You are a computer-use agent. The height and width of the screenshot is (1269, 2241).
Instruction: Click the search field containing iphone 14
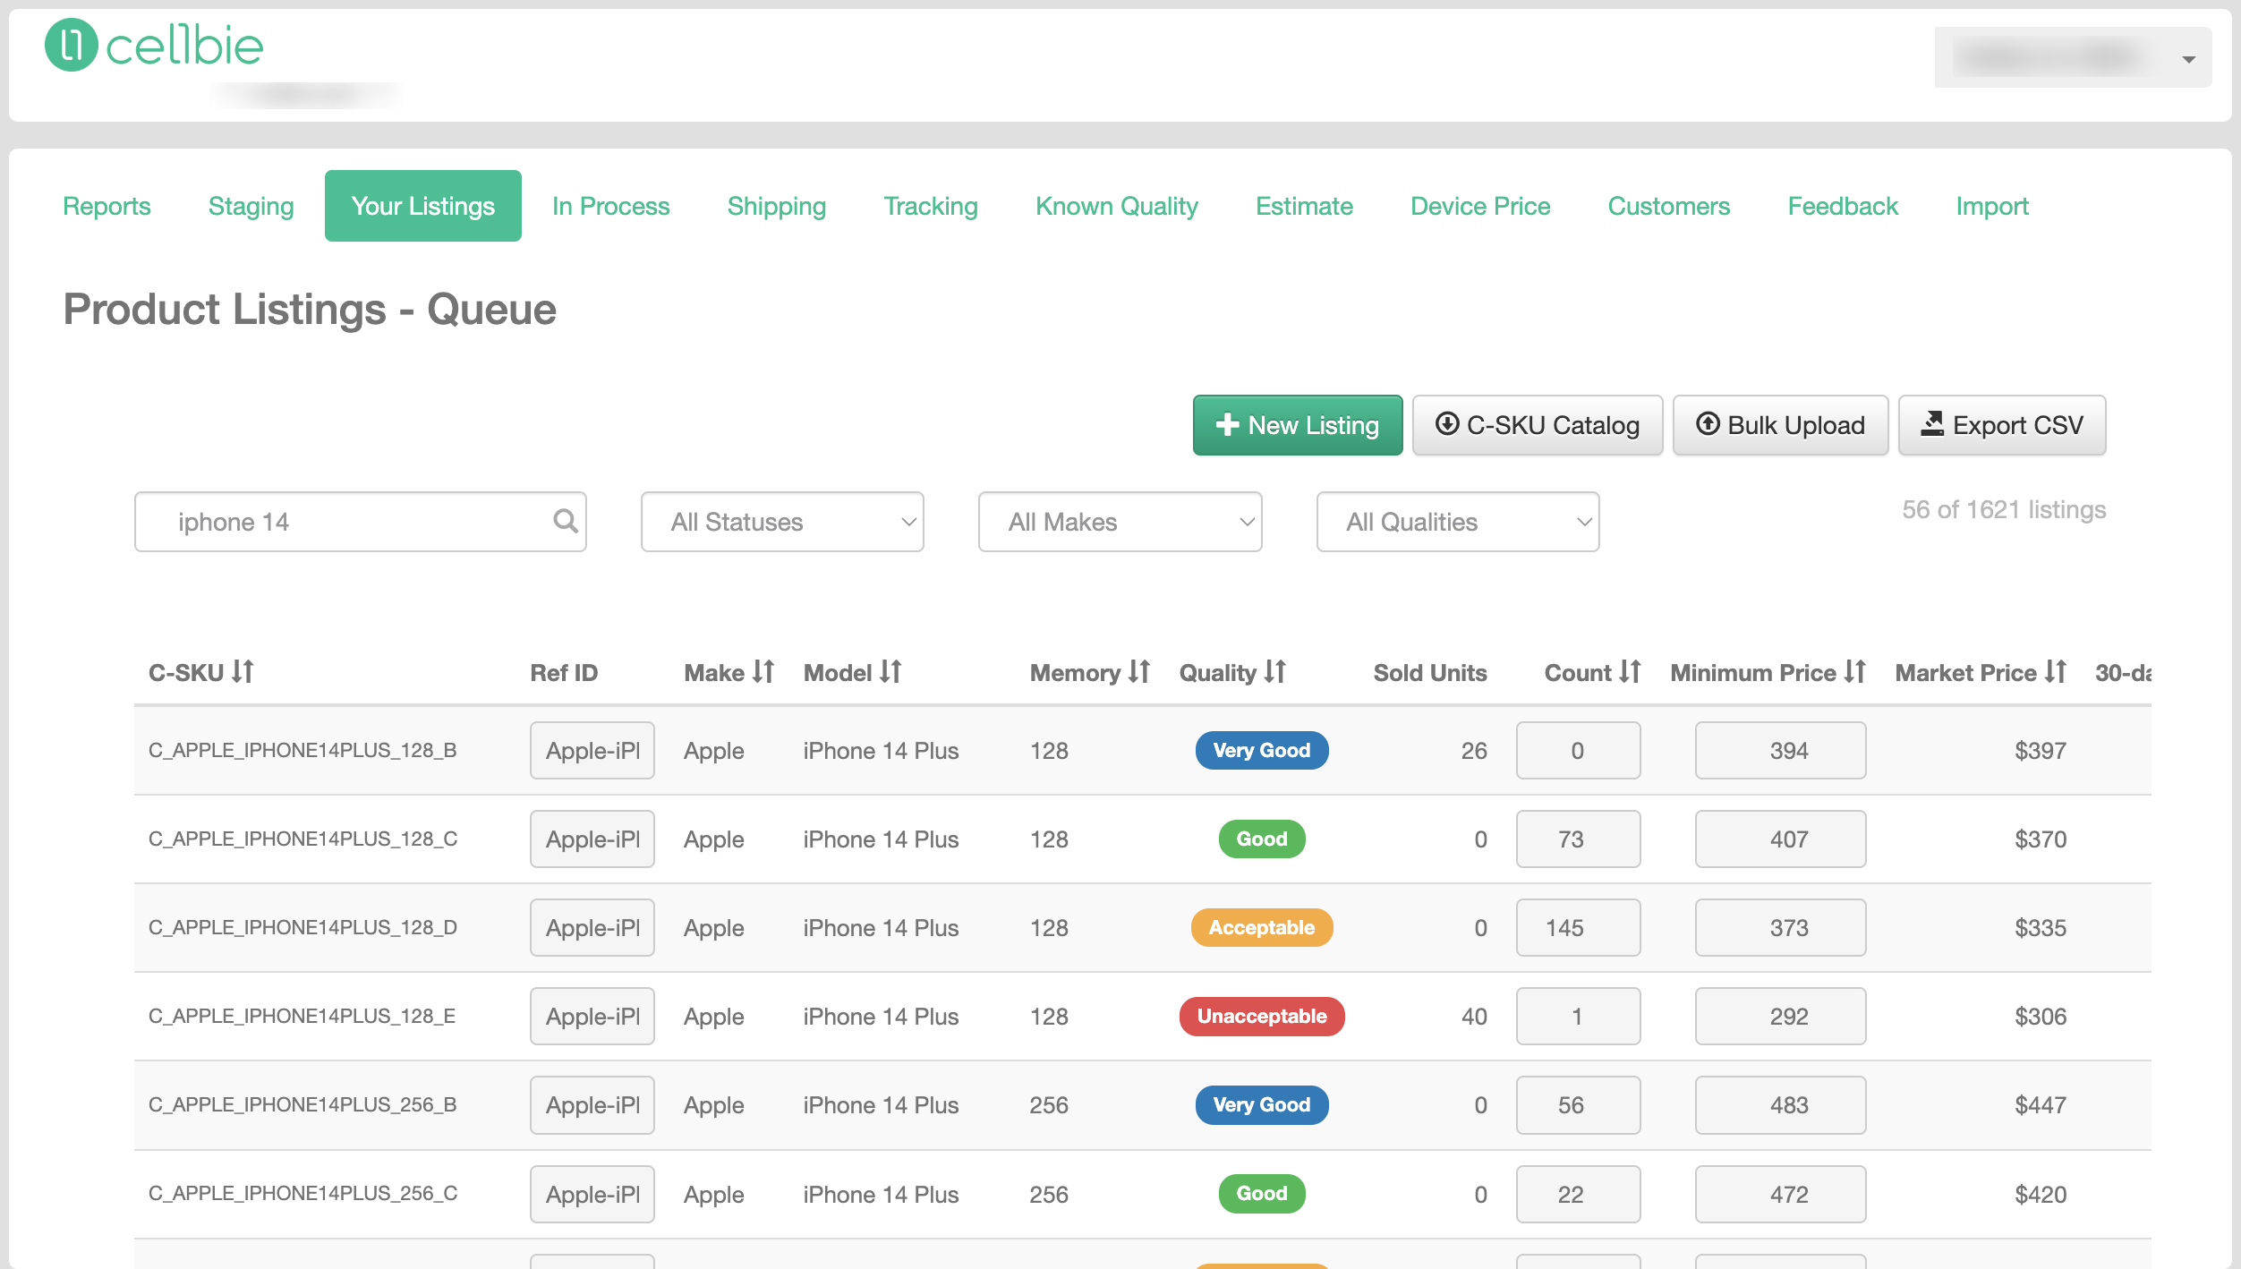[361, 522]
